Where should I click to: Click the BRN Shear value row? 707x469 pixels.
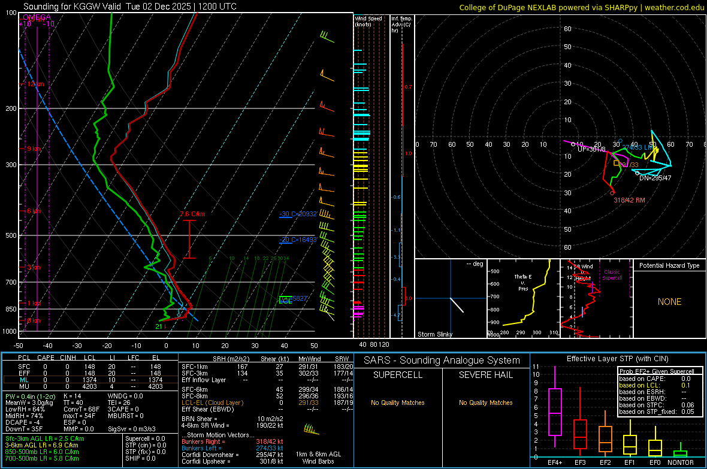pos(232,419)
